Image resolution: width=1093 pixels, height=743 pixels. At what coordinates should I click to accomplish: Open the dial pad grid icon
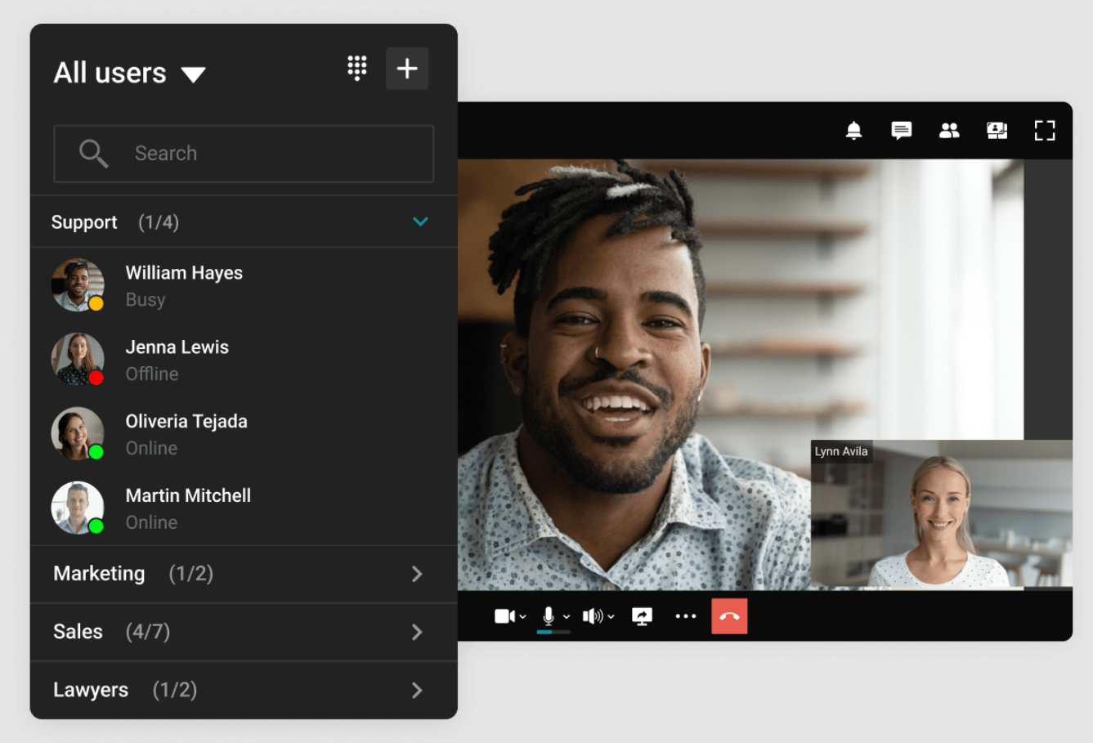point(357,68)
